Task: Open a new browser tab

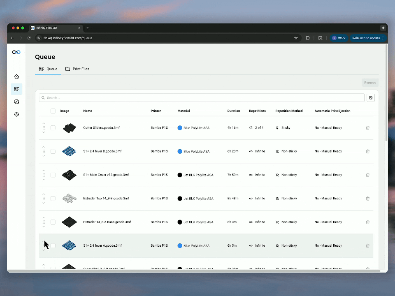Action: point(88,28)
